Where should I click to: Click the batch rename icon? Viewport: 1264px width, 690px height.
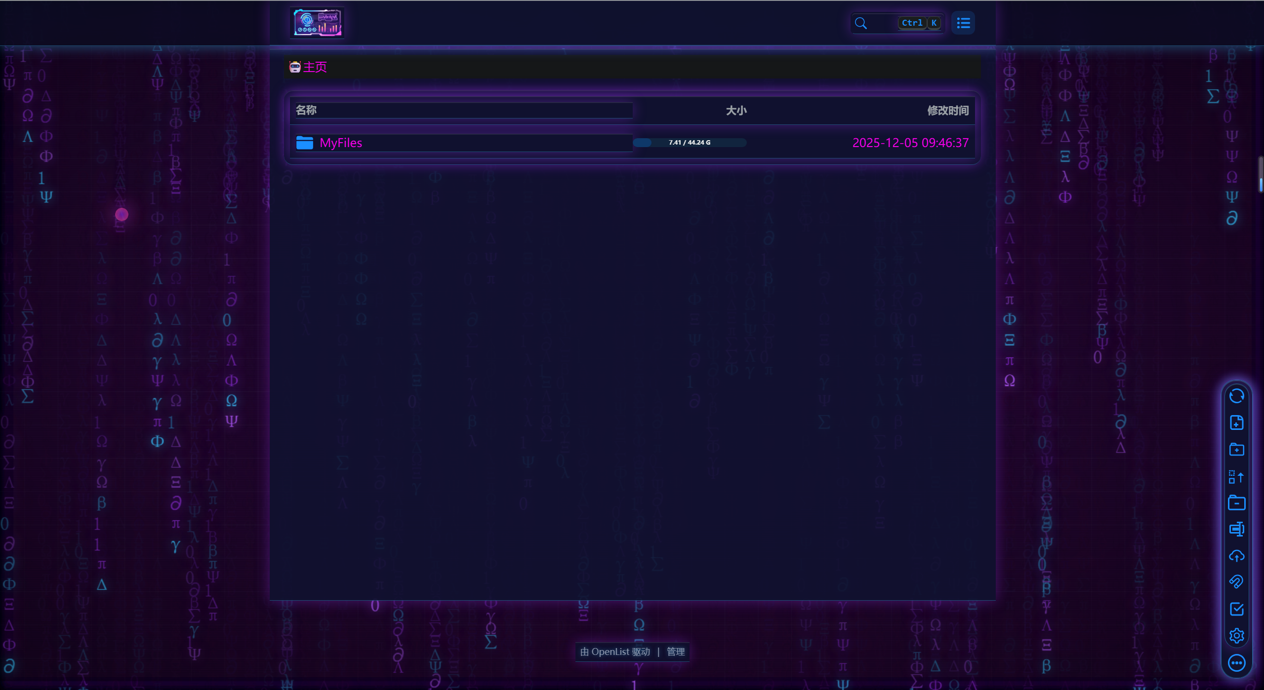coord(1236,530)
